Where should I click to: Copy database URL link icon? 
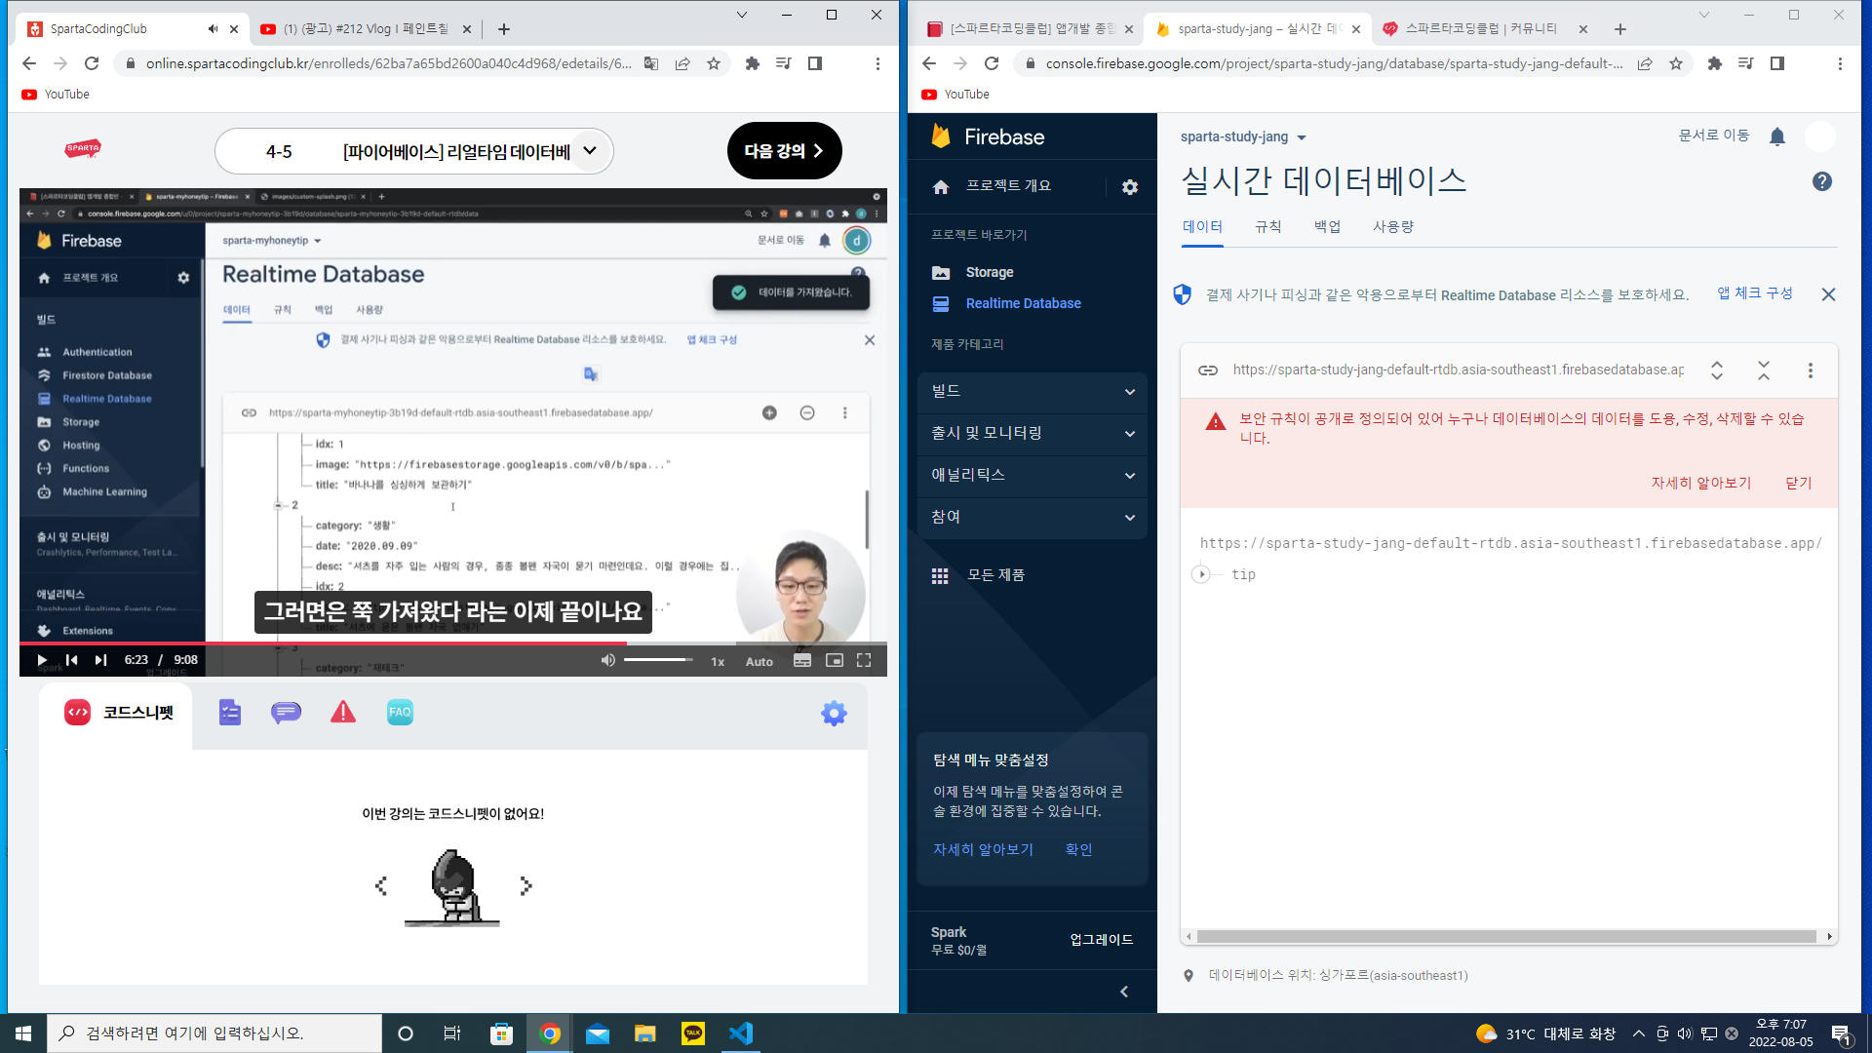coord(1208,370)
